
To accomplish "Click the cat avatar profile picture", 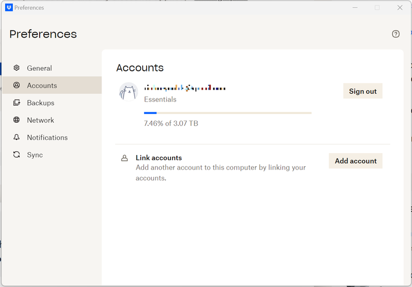I will 128,92.
